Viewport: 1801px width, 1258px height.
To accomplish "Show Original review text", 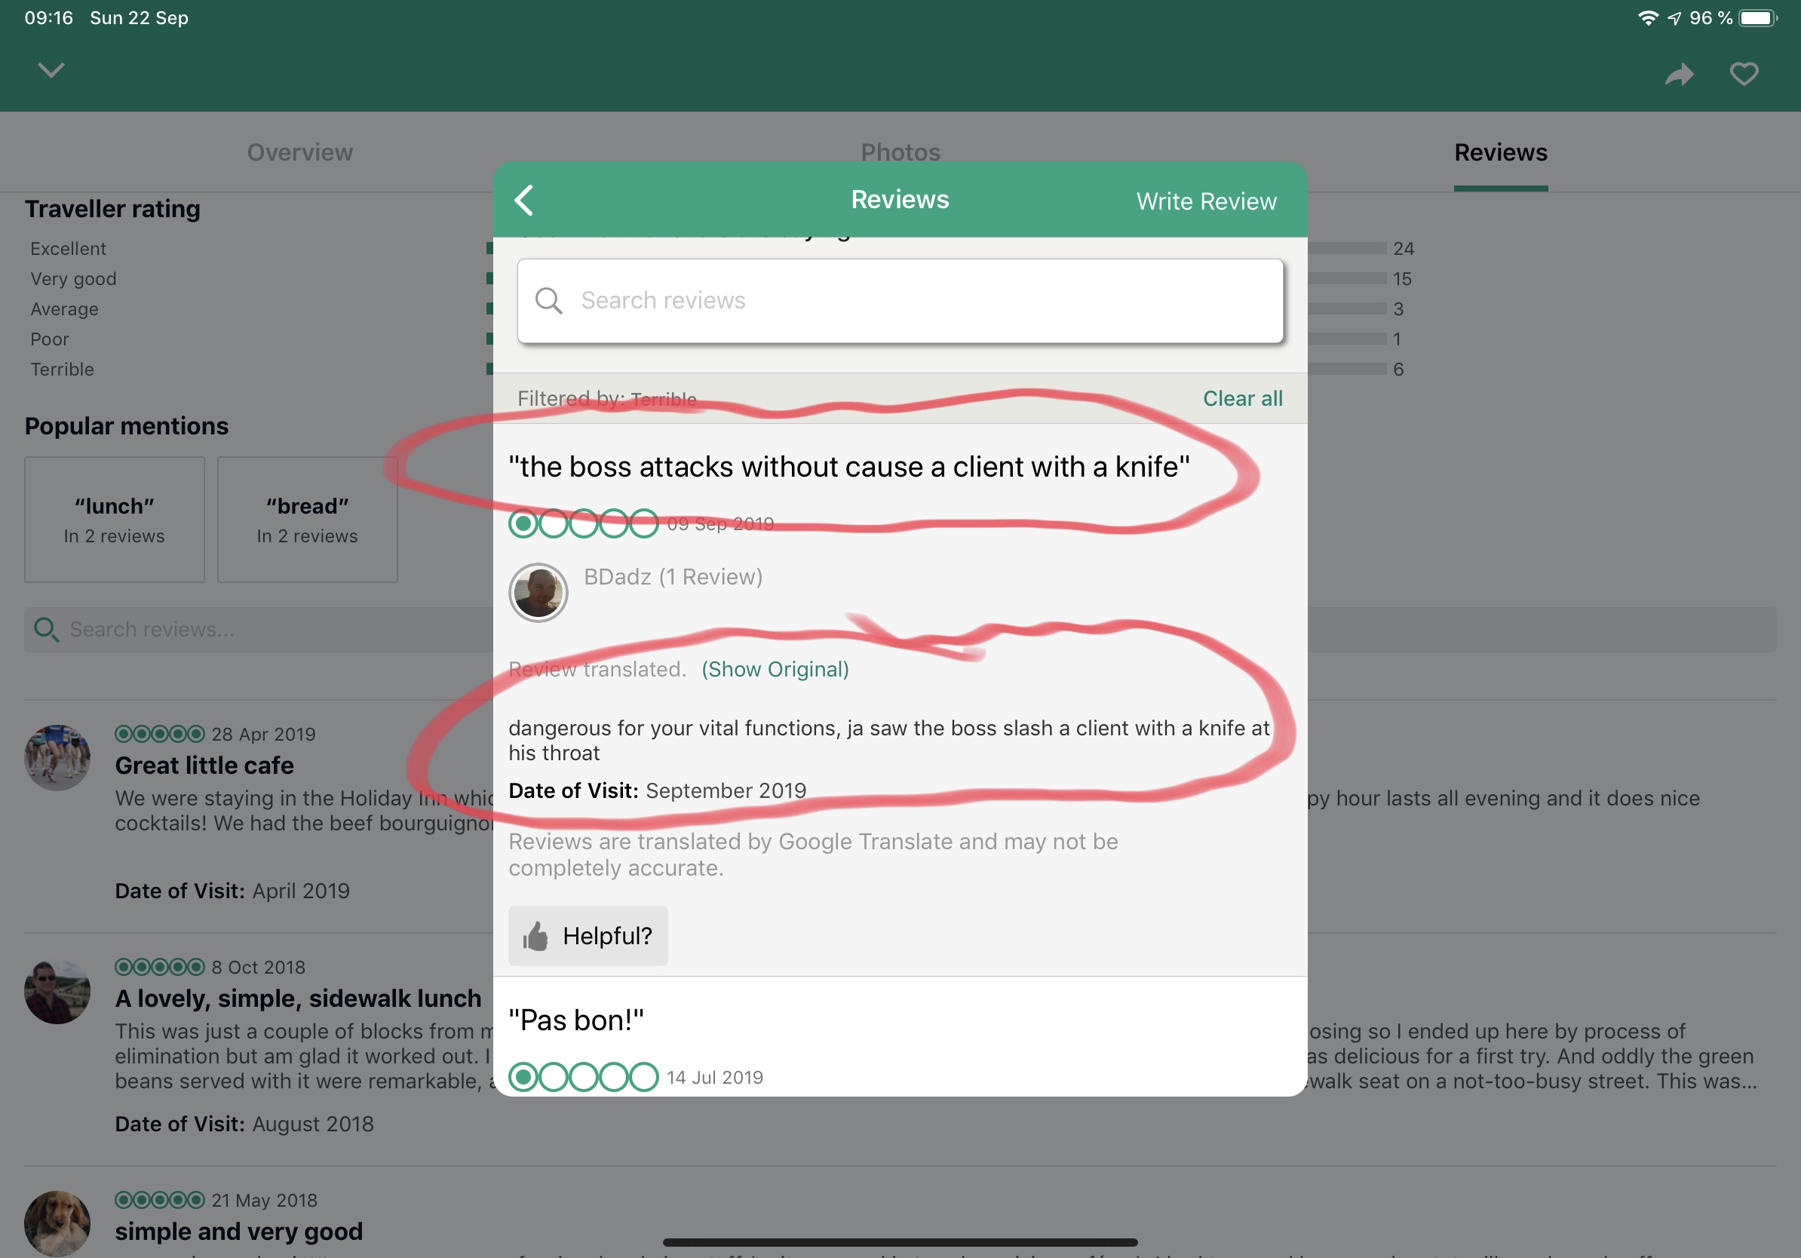I will pyautogui.click(x=775, y=669).
